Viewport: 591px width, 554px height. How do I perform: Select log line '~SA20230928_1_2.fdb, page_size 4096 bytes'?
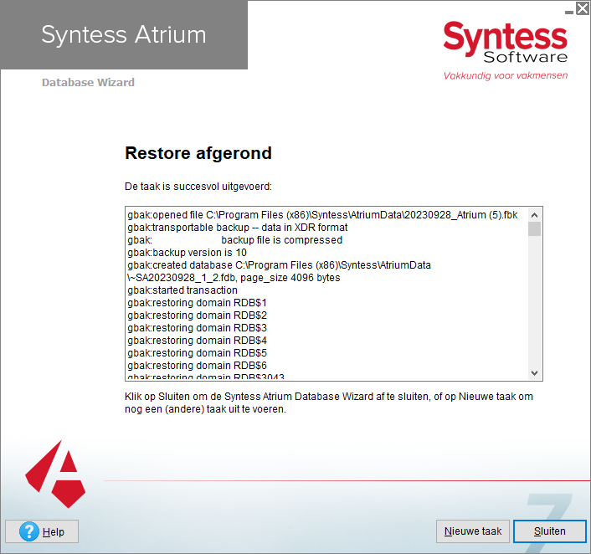[234, 278]
